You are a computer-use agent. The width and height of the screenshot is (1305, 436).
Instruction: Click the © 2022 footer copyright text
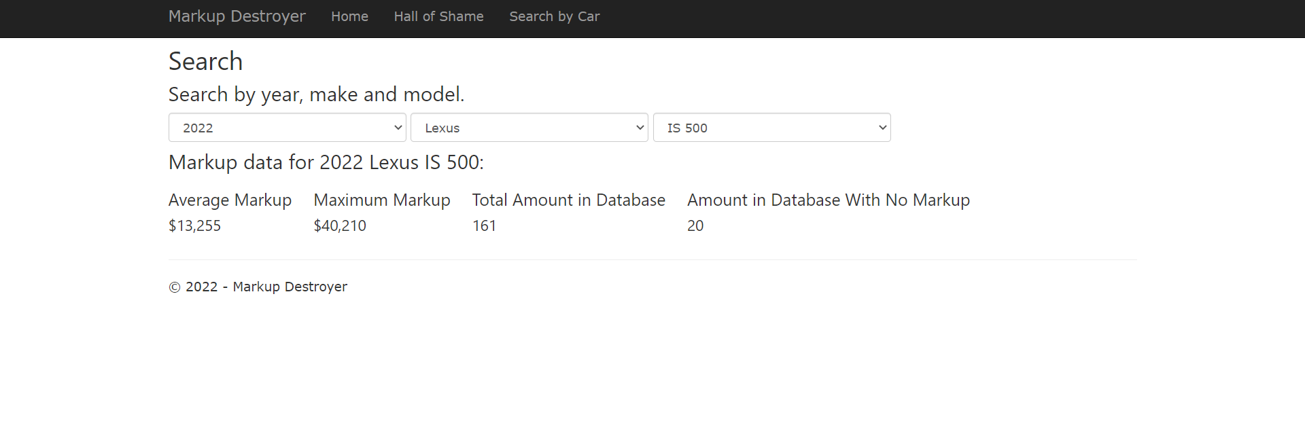click(258, 287)
